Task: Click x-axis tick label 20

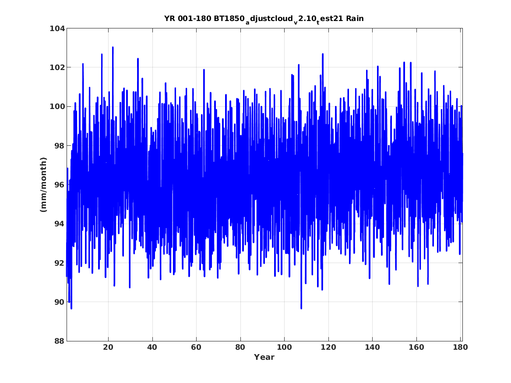Action: pyautogui.click(x=108, y=348)
